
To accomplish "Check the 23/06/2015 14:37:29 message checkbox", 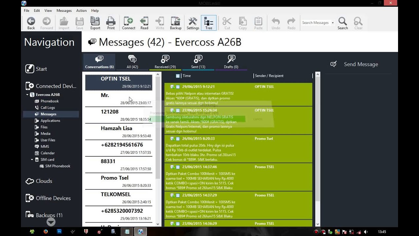I will (x=178, y=195).
